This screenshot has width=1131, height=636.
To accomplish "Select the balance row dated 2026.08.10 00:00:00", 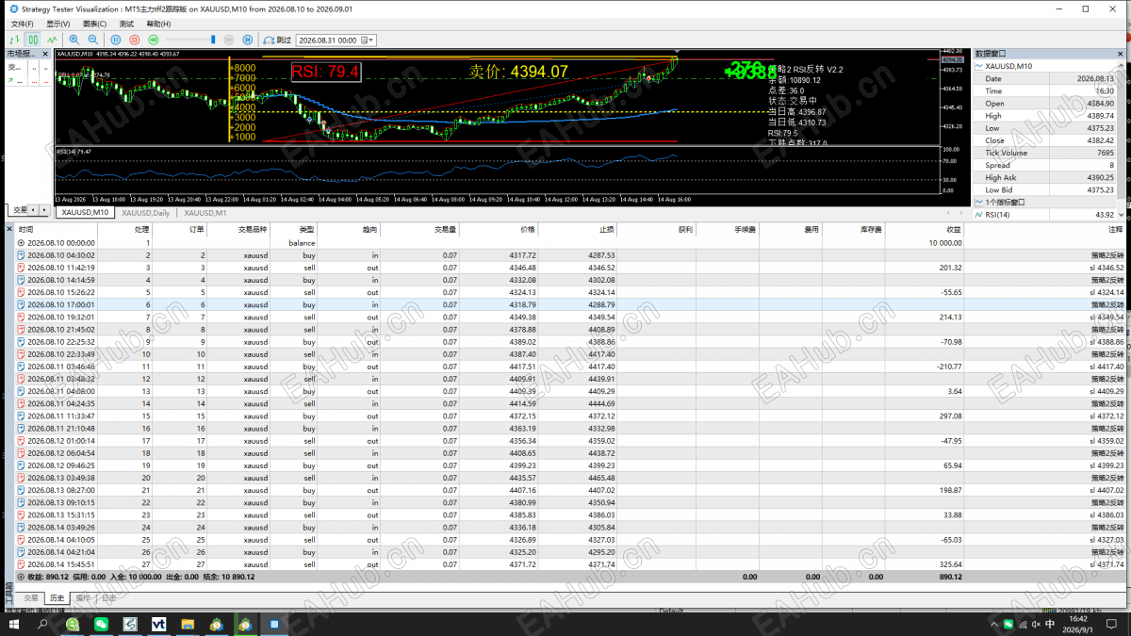I will [571, 243].
